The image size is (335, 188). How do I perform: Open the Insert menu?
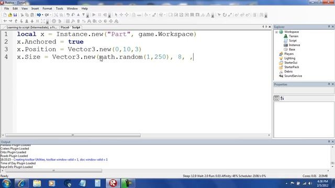(x=35, y=8)
